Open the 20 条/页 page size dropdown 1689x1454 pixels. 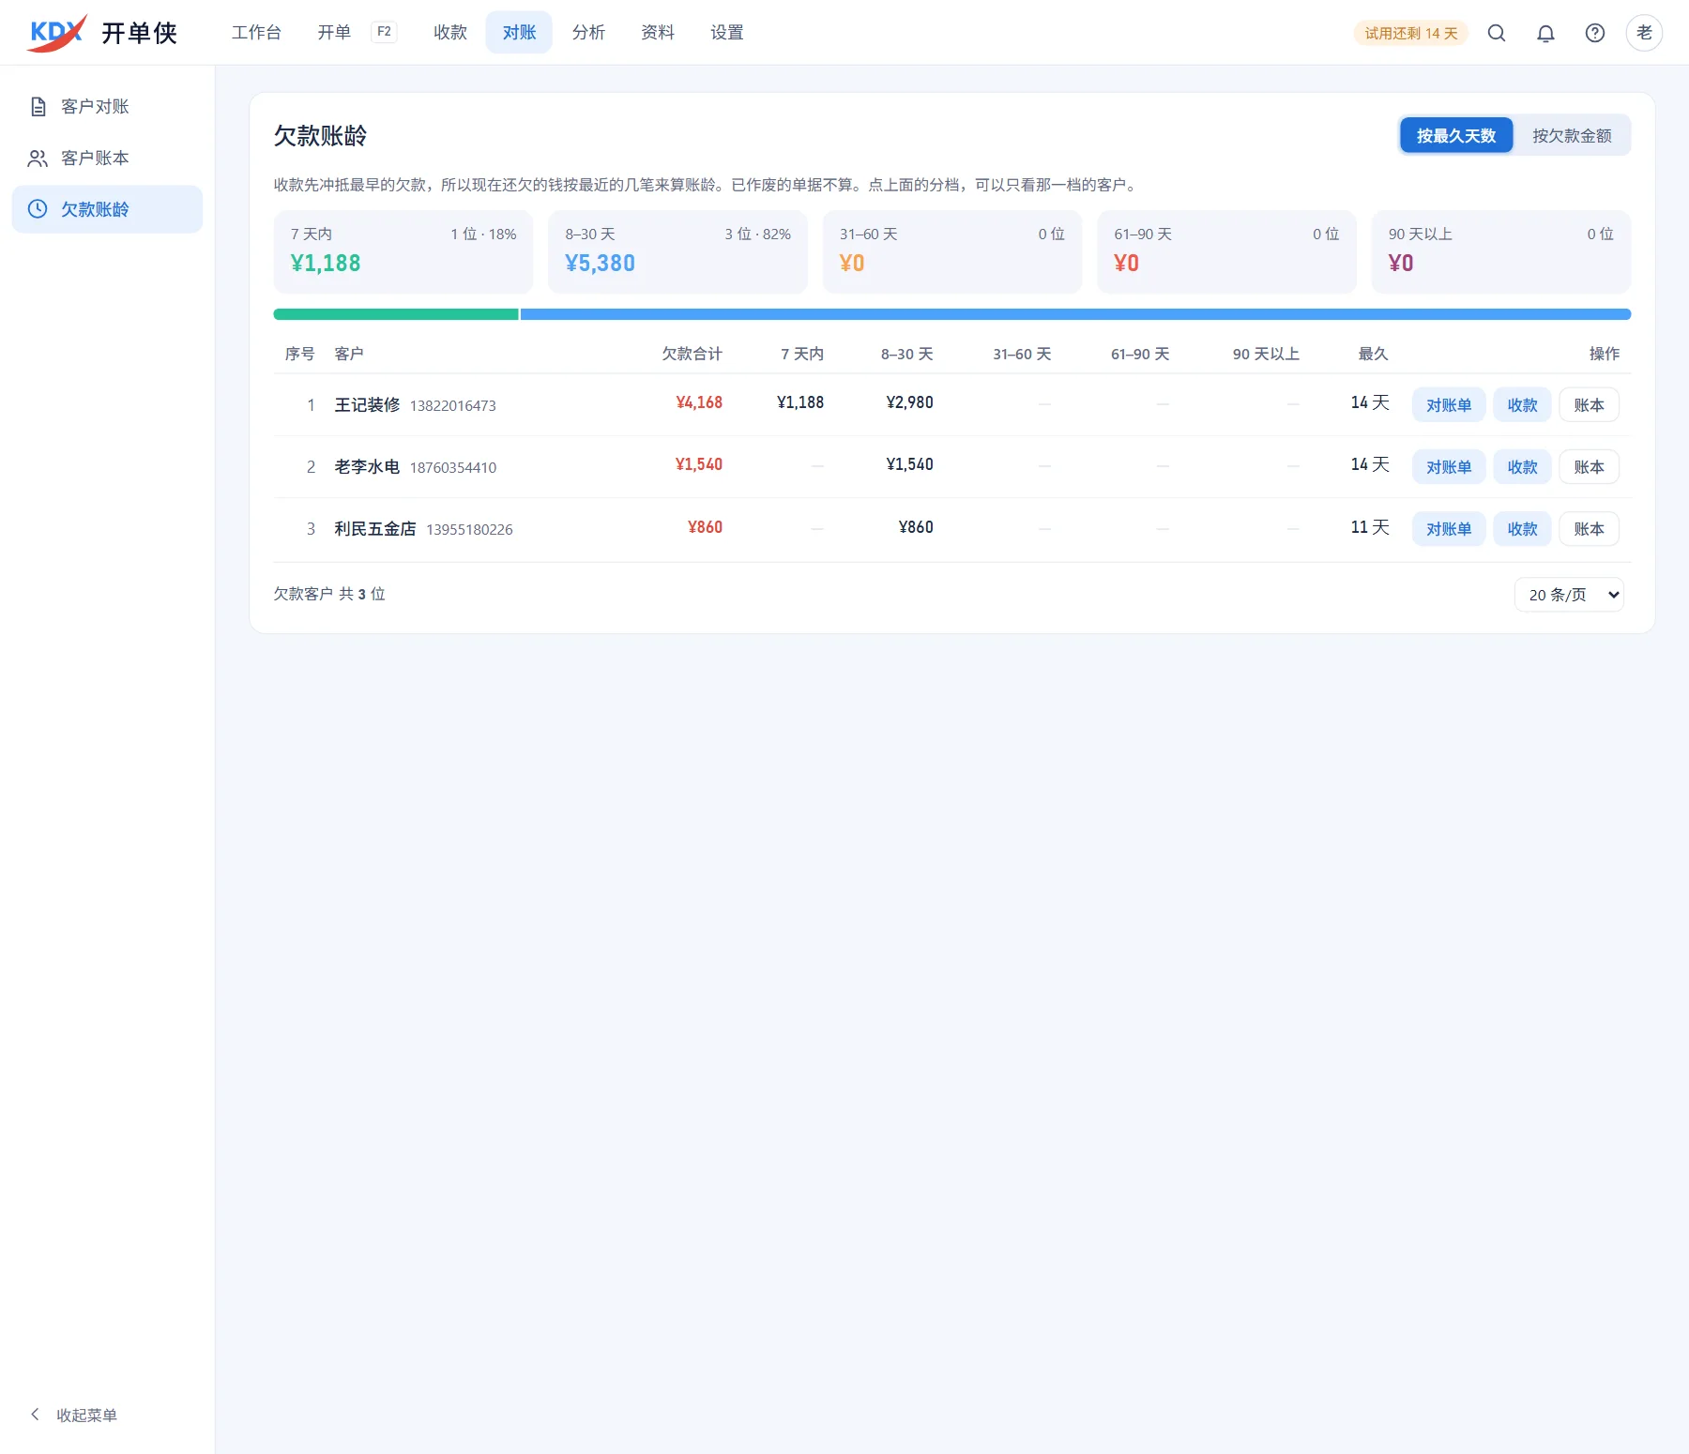[1569, 595]
